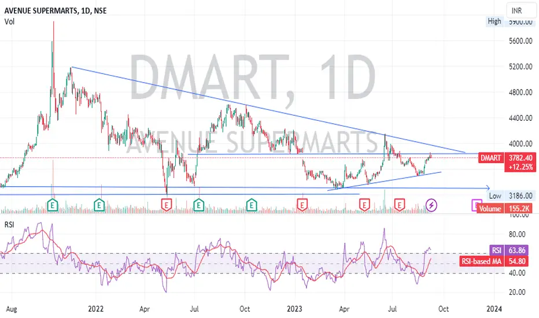
Task: Click the DMART symbol price tag
Action: pyautogui.click(x=490, y=158)
